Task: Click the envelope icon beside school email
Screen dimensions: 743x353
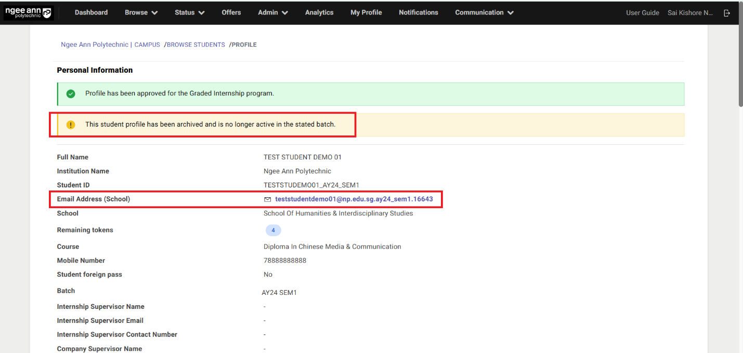Action: pos(268,199)
